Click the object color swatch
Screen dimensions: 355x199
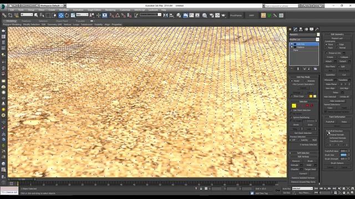pos(318,34)
